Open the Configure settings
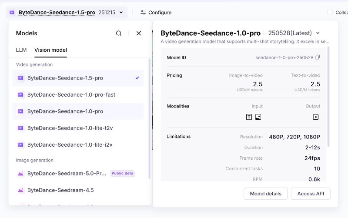Image resolution: width=348 pixels, height=218 pixels. click(156, 13)
